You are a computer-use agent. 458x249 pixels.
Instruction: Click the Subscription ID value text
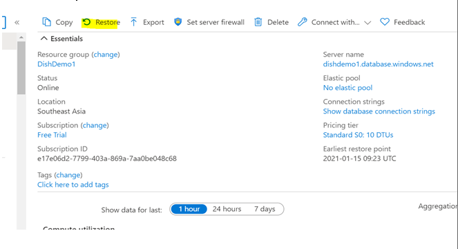[x=107, y=158]
